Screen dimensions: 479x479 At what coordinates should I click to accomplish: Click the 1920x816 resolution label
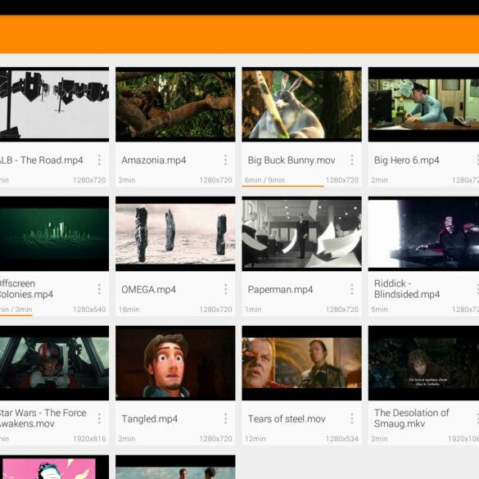coord(89,439)
